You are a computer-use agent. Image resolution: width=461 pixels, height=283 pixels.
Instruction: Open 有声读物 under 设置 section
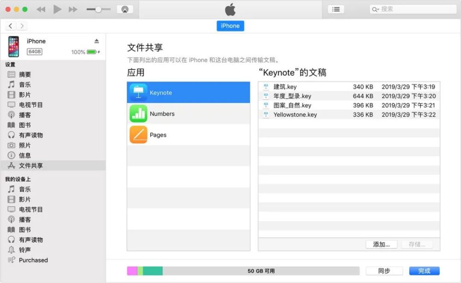[53, 135]
